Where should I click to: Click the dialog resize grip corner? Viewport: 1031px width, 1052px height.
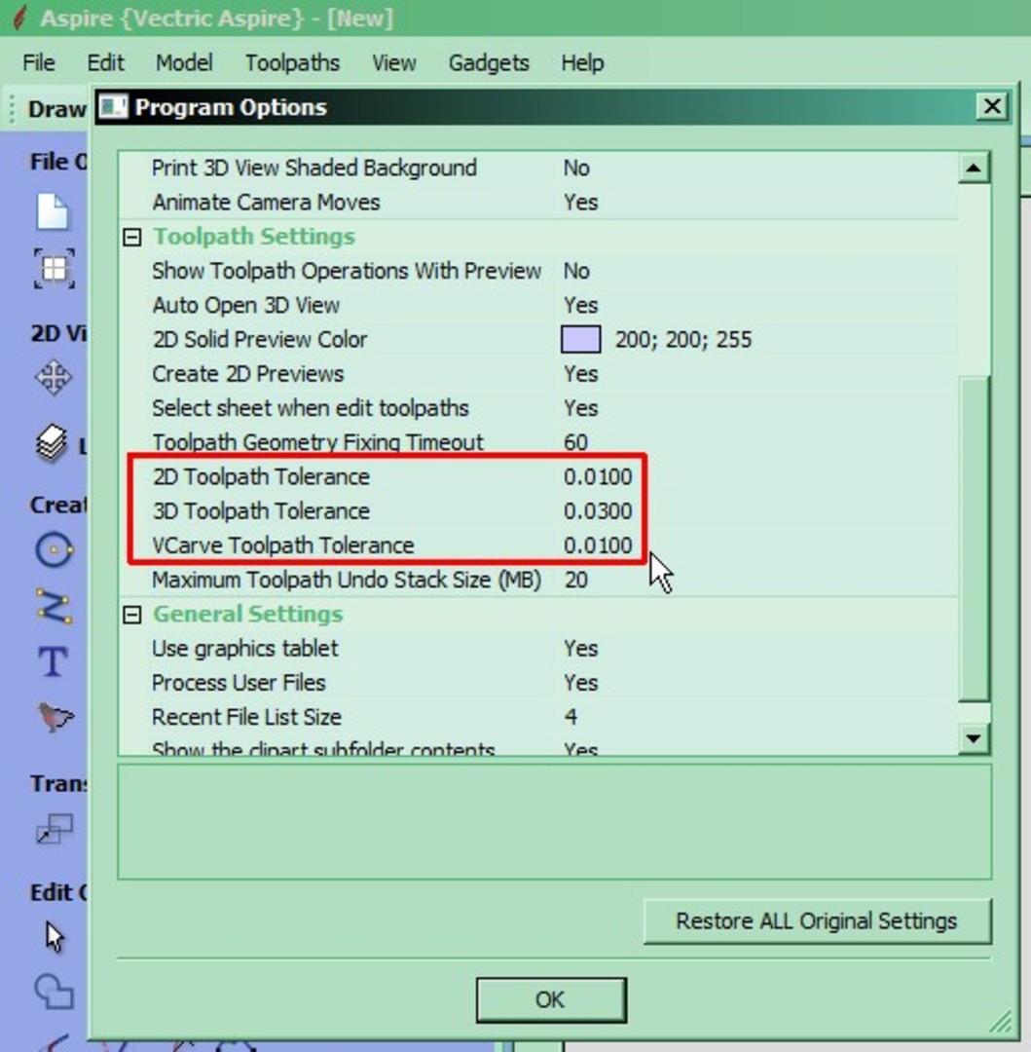(1001, 1022)
